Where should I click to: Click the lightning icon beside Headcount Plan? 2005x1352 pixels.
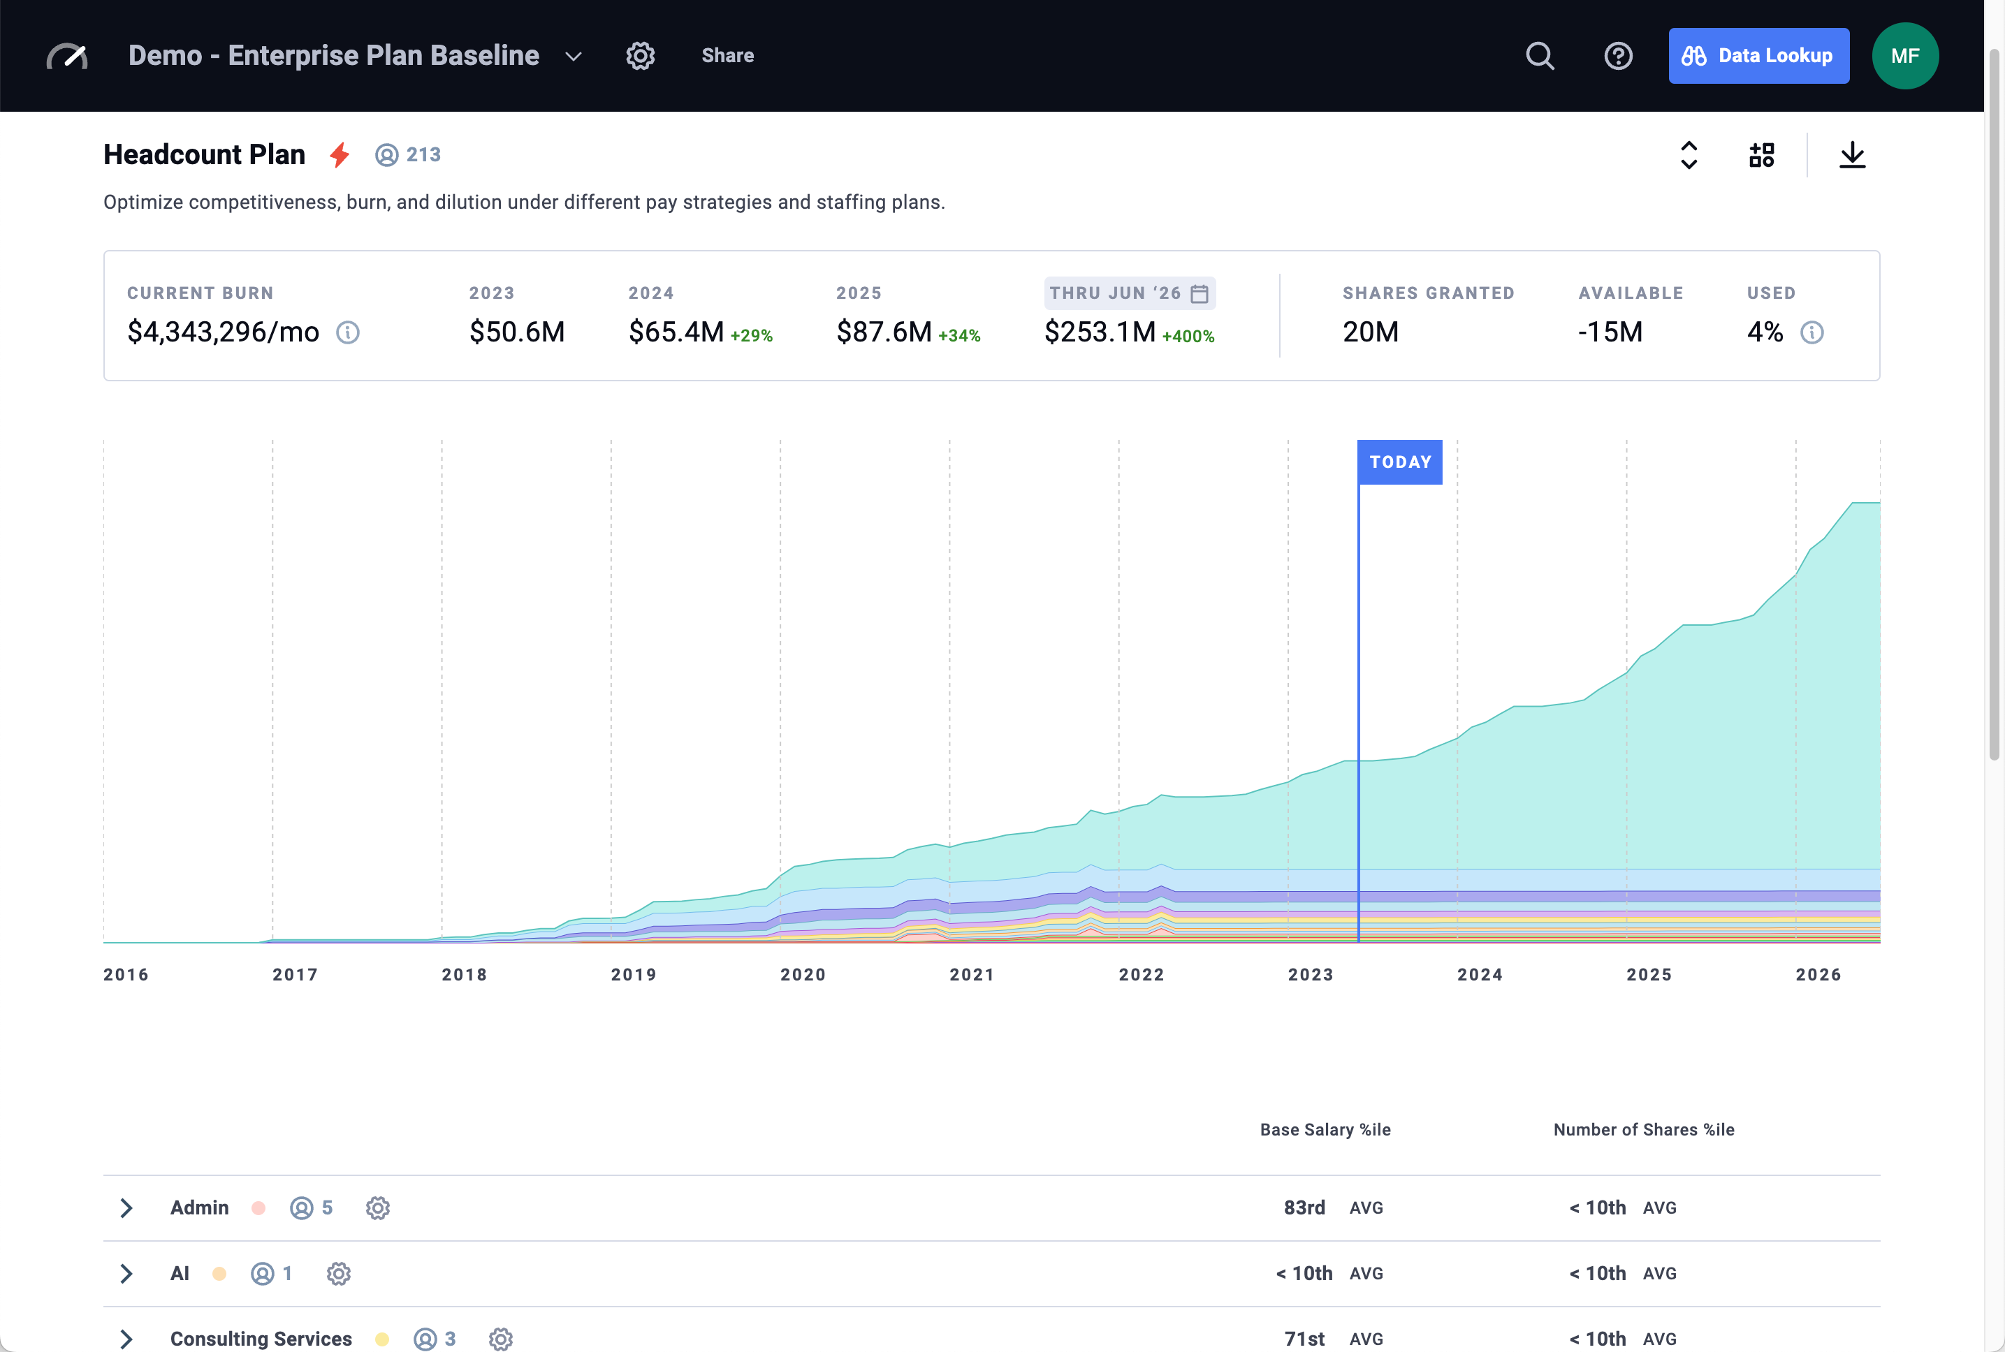pyautogui.click(x=339, y=154)
